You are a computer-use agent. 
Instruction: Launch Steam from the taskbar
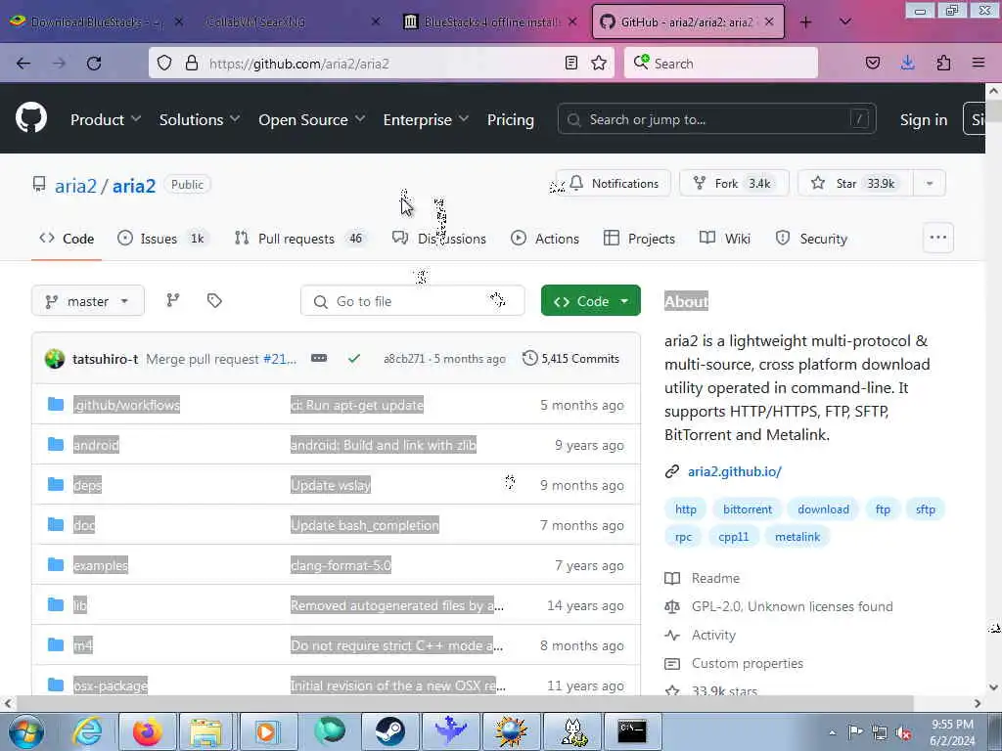click(x=389, y=731)
